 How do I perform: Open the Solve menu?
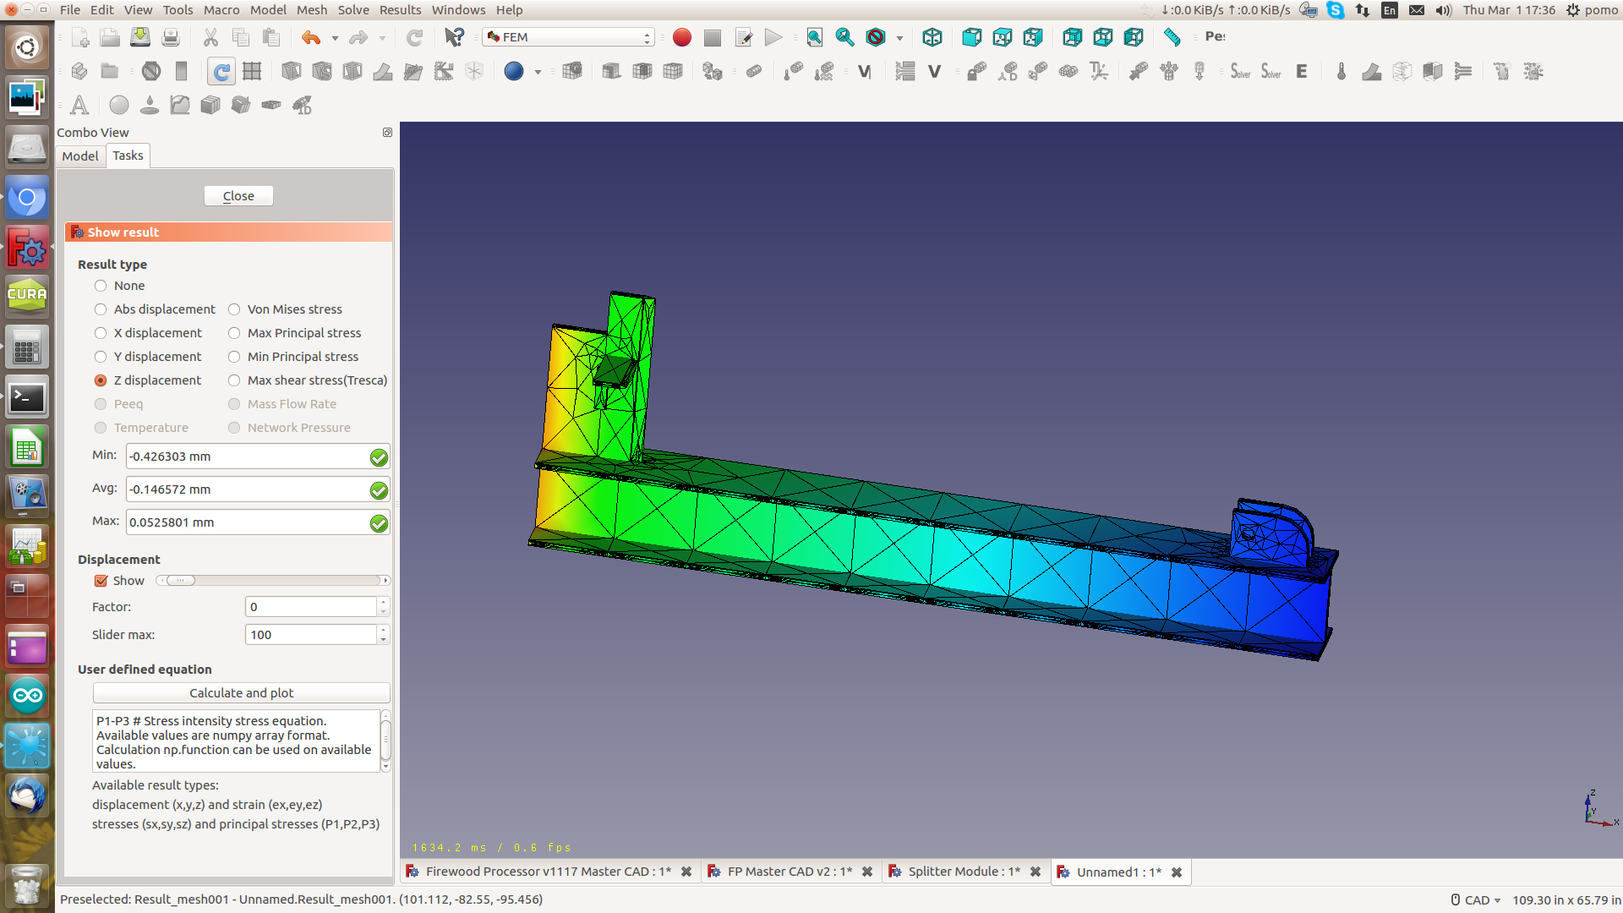353,10
